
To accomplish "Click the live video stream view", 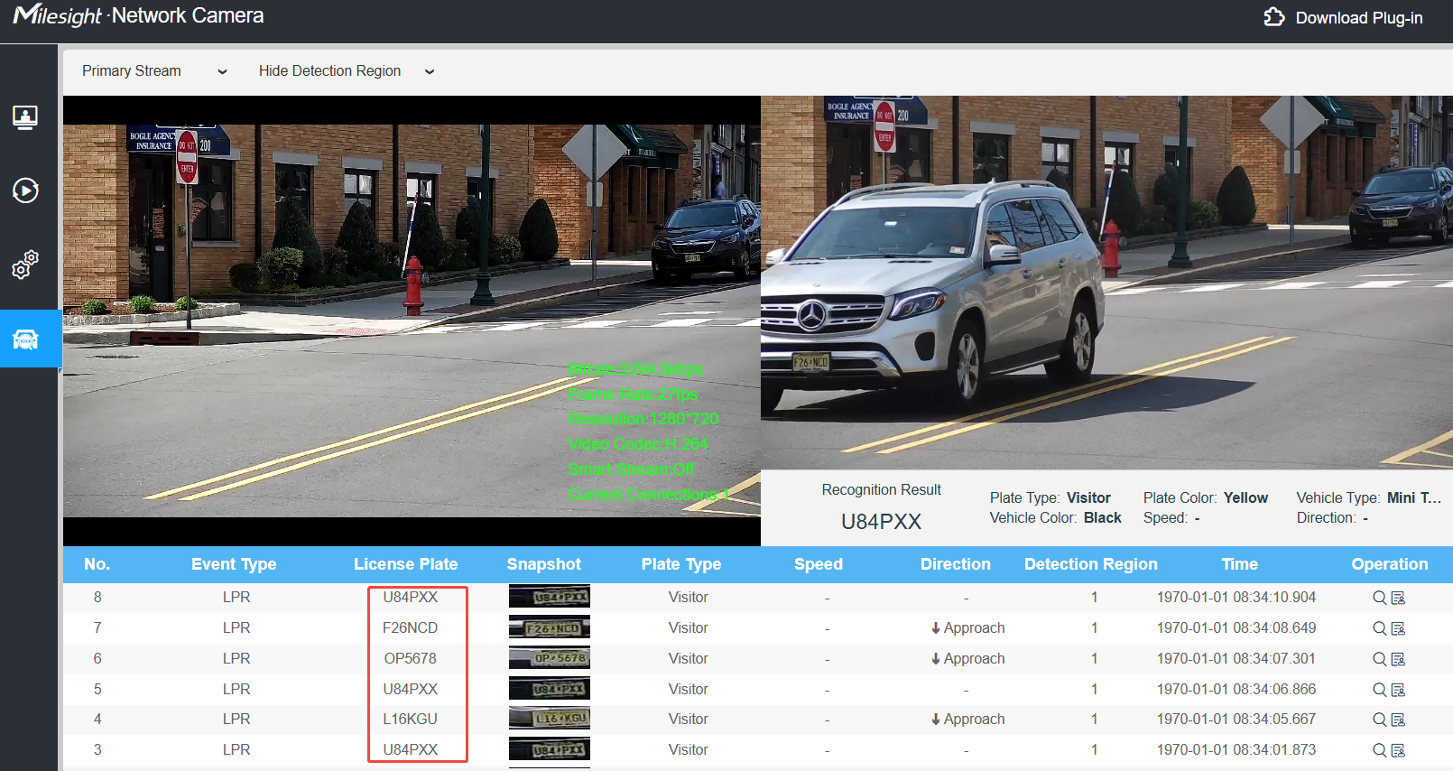I will [x=412, y=320].
